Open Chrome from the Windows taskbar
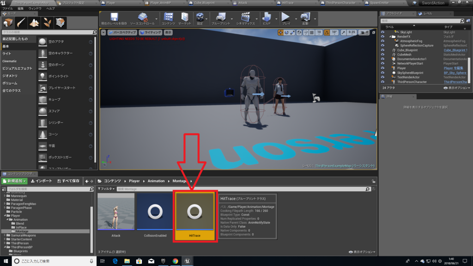Viewport: 473px width, 266px height. click(175, 261)
